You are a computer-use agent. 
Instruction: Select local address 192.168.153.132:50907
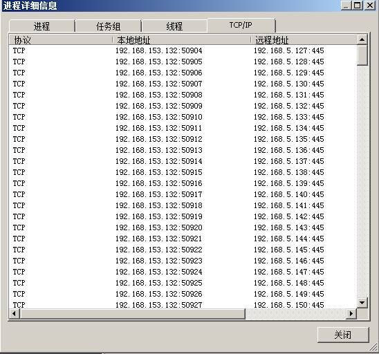pyautogui.click(x=158, y=84)
